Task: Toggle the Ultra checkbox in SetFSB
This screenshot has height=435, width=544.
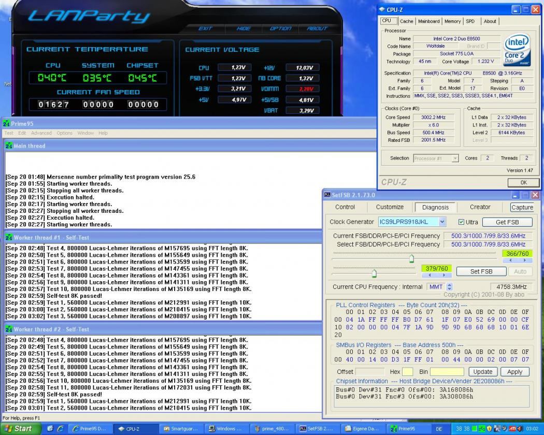Action: [x=461, y=222]
